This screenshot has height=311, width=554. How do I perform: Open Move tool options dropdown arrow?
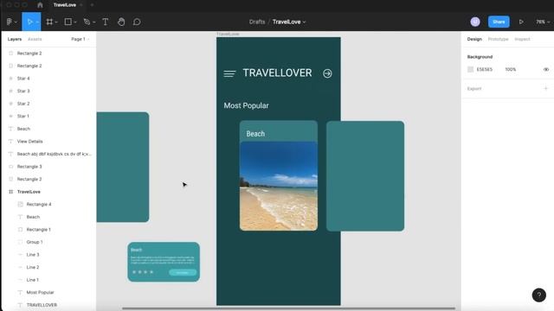(x=37, y=22)
